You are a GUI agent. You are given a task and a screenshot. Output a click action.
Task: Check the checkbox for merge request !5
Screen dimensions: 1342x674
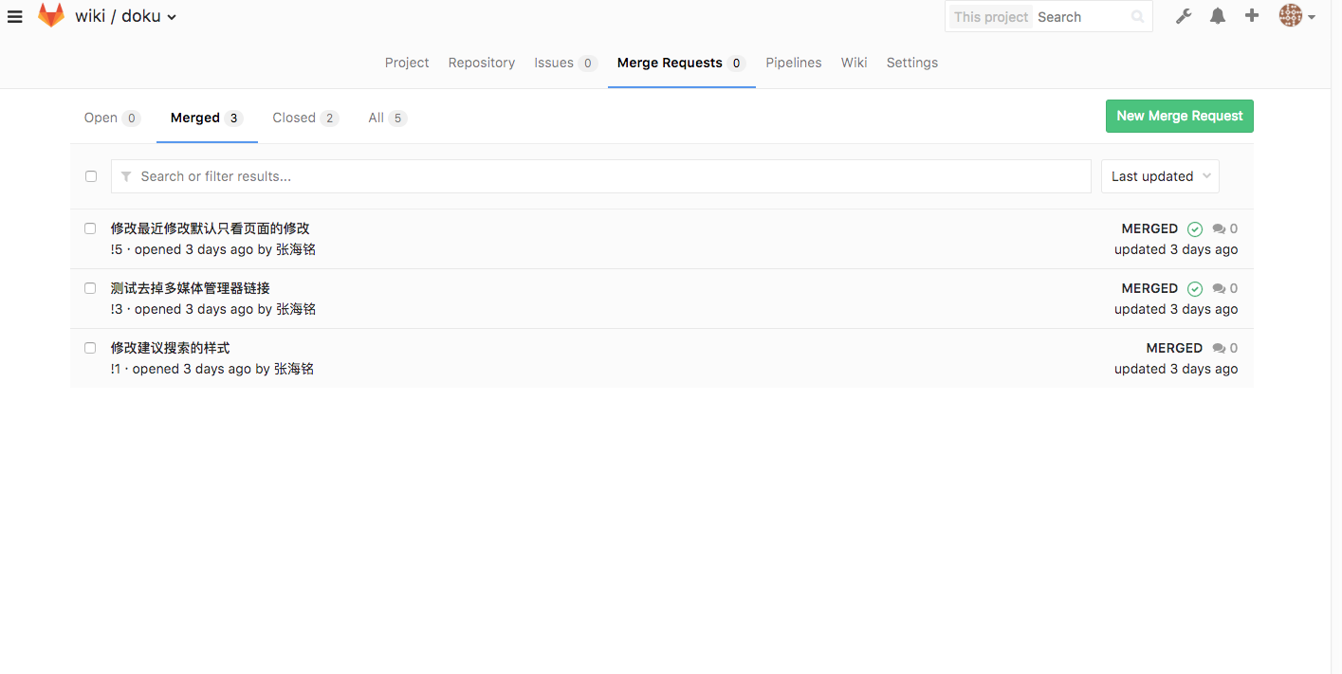click(90, 228)
